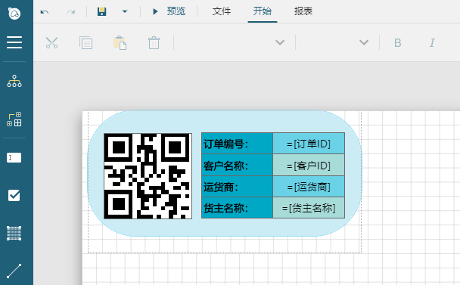Select the TextBox control tool
This screenshot has height=285, width=460.
(14, 157)
